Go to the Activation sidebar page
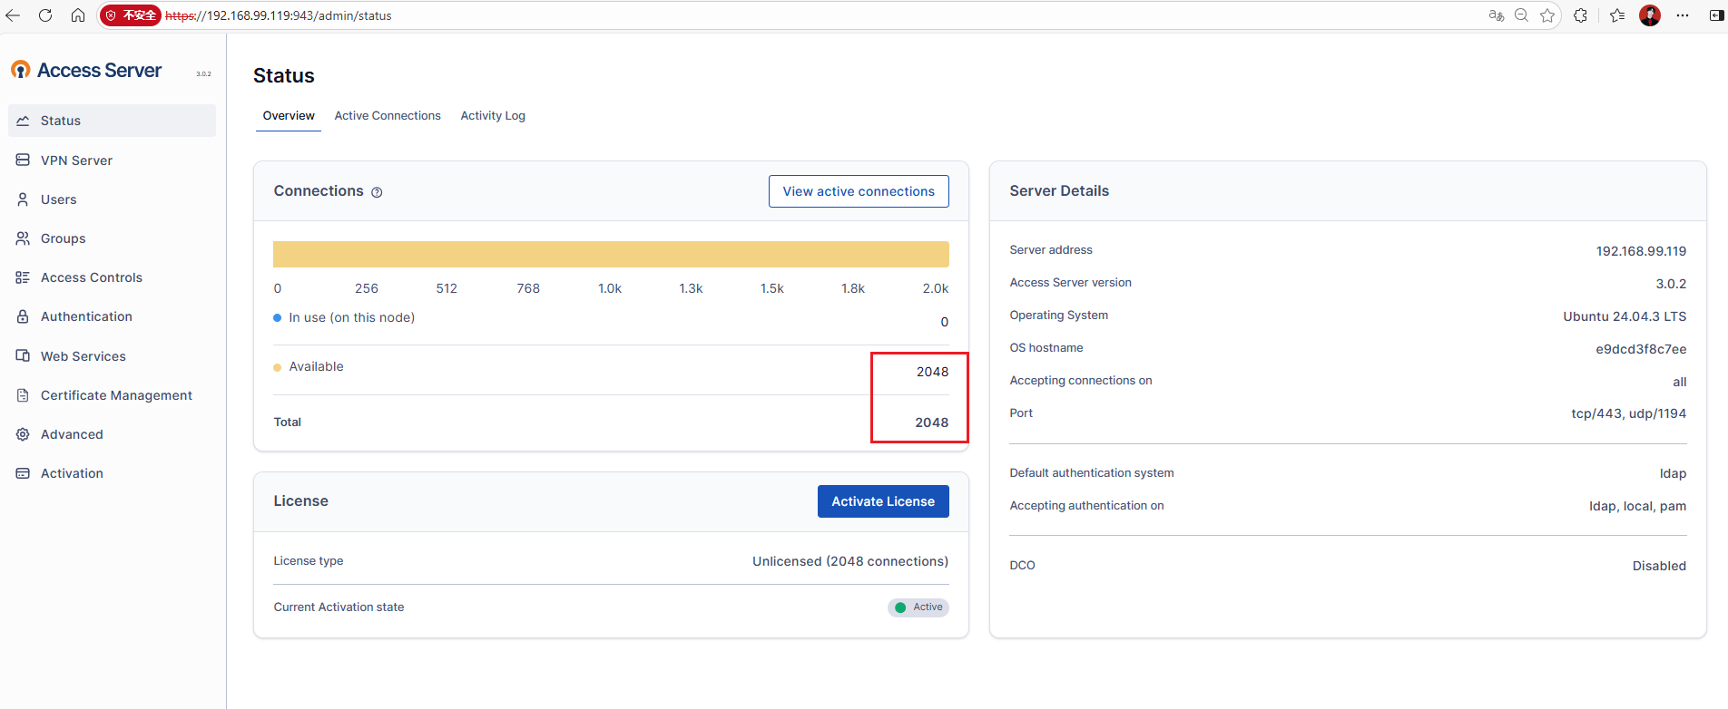The height and width of the screenshot is (709, 1728). [x=72, y=473]
